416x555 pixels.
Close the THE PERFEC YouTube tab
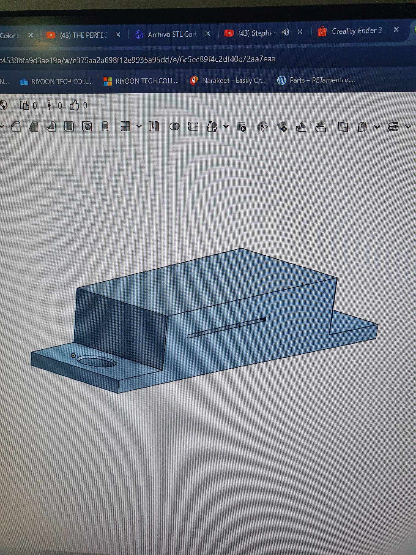[118, 35]
